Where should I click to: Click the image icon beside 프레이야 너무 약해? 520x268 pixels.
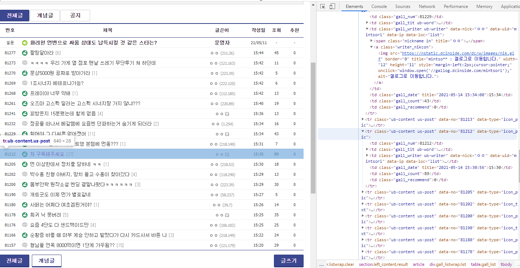click(x=25, y=93)
